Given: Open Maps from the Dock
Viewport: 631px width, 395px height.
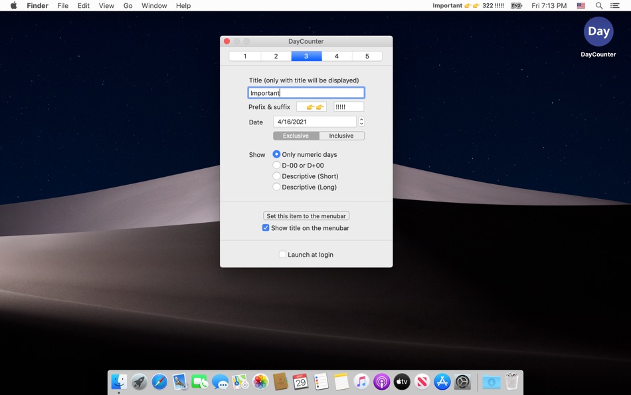Looking at the screenshot, I should click(240, 381).
